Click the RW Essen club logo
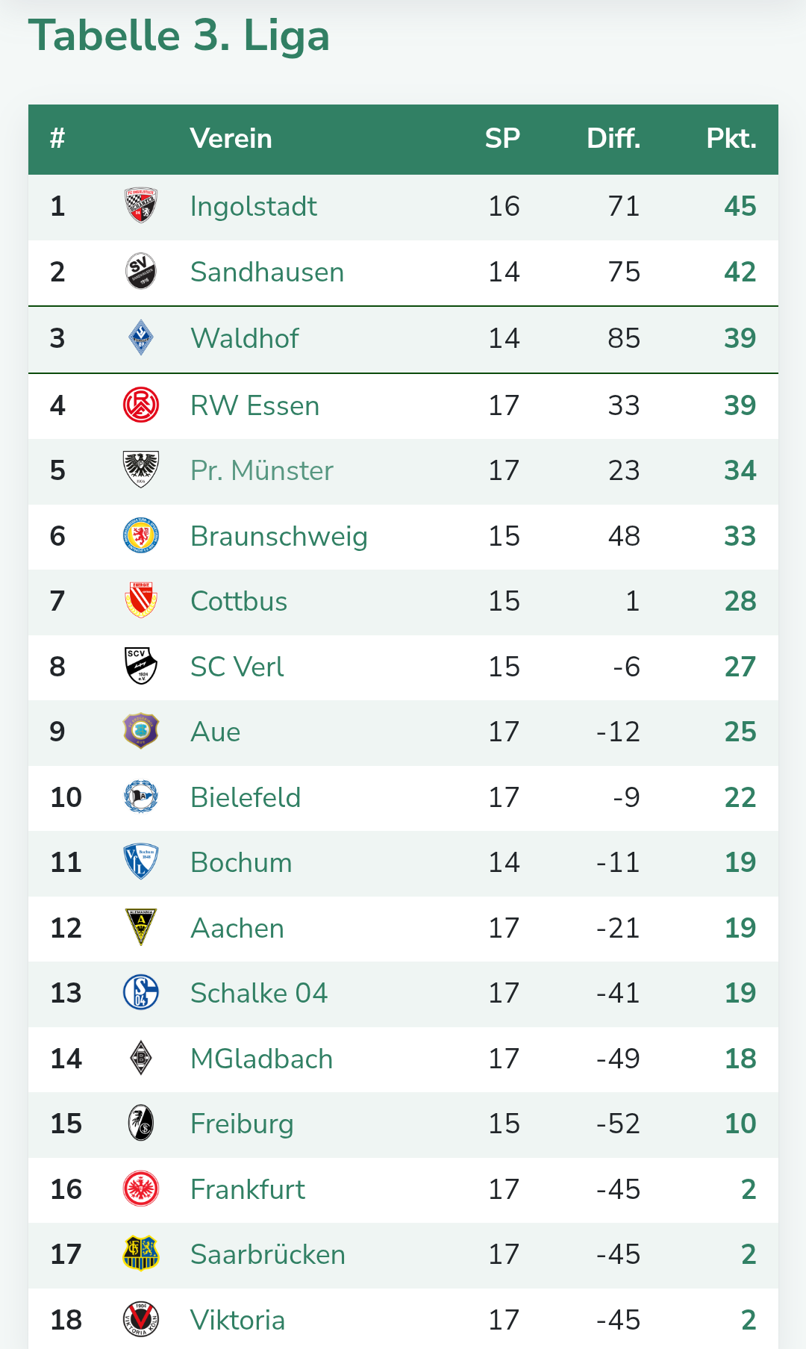 140,405
